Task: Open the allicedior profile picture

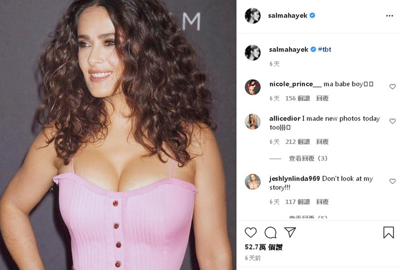Action: coord(252,121)
